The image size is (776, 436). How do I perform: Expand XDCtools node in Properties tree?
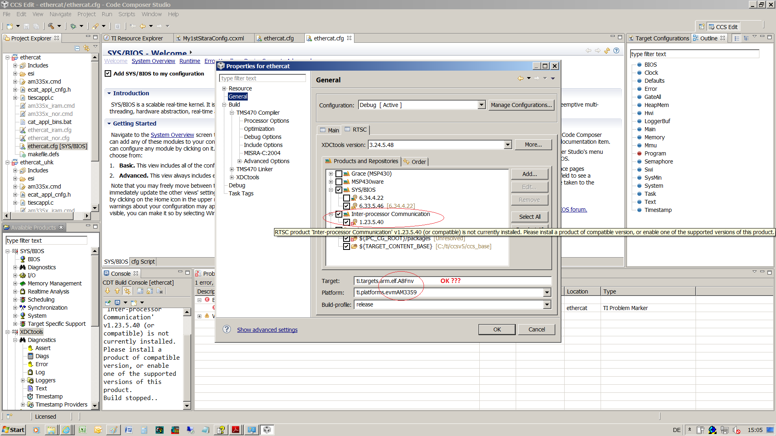[x=232, y=177]
